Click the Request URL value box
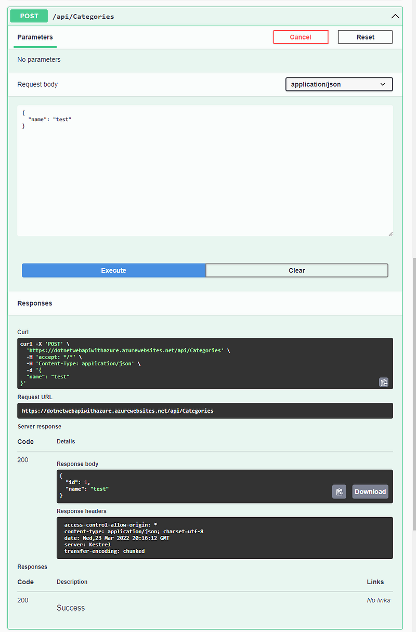 pos(205,411)
